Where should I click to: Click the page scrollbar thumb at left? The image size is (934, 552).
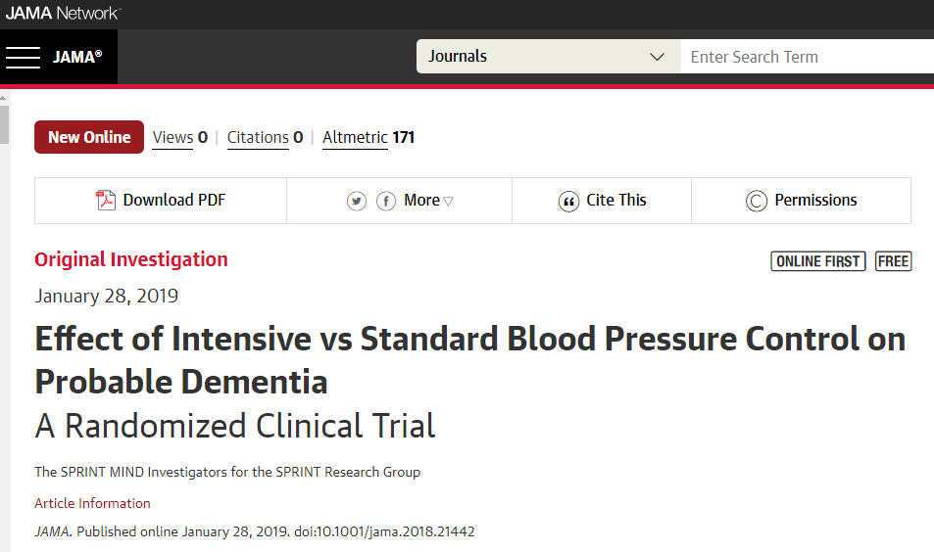tap(4, 124)
